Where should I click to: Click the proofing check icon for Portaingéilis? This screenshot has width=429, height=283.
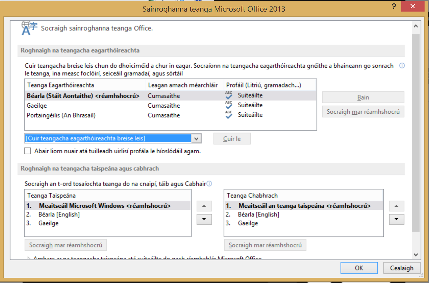pyautogui.click(x=229, y=115)
